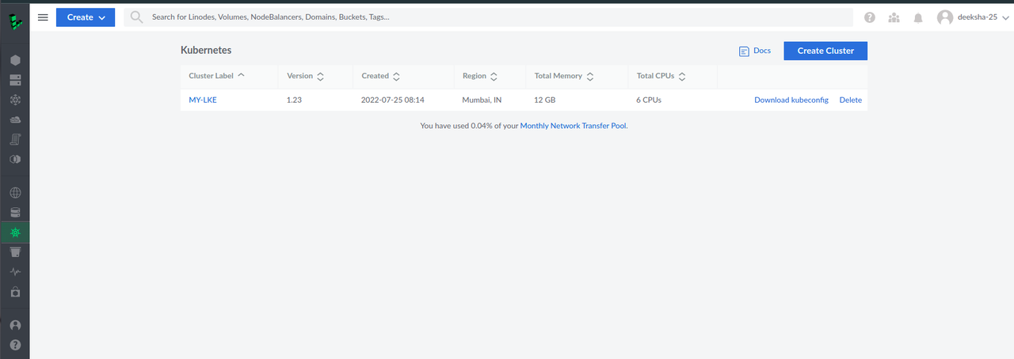Open the Community people icon in top bar
Viewport: 1014px width, 359px height.
click(894, 17)
